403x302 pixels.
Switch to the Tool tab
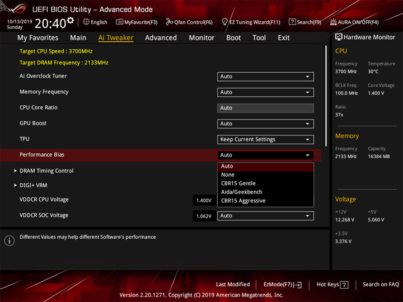point(259,38)
